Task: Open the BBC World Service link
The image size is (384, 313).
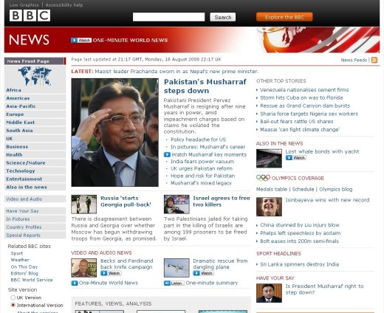Action: point(32,280)
